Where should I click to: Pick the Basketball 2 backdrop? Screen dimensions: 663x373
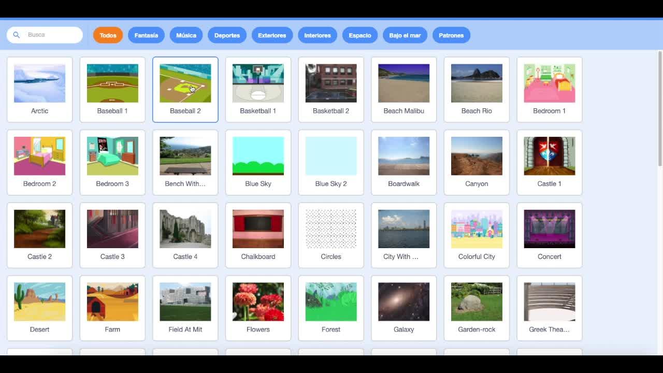[331, 90]
